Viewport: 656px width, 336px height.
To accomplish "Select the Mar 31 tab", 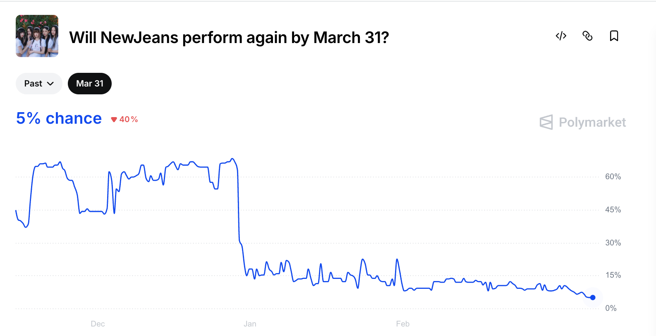I will click(x=90, y=84).
